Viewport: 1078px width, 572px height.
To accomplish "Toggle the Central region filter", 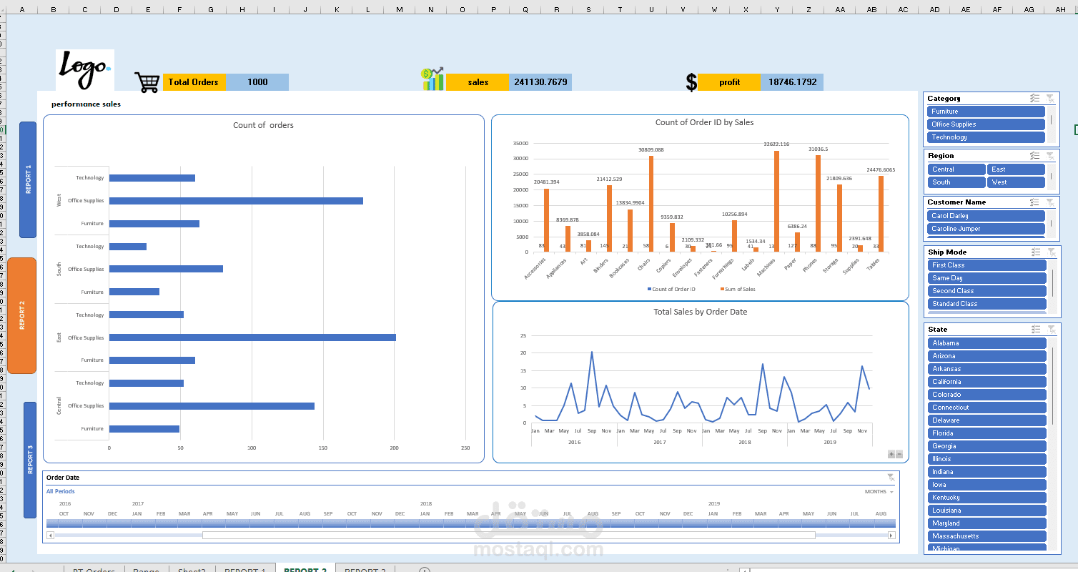I will pos(956,169).
